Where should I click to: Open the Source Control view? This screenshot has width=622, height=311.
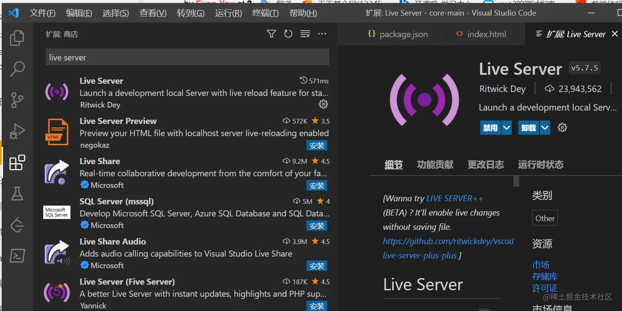click(x=17, y=100)
